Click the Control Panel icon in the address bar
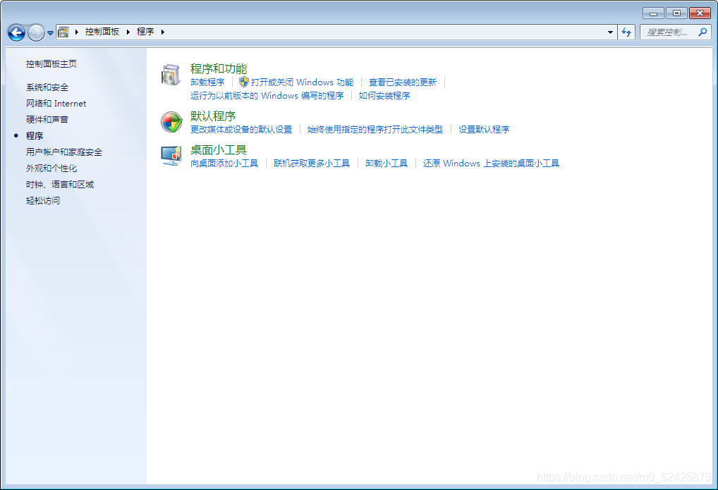This screenshot has height=490, width=718. coord(63,31)
